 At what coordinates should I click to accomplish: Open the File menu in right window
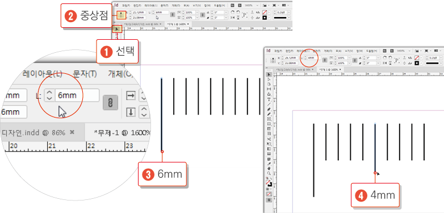tap(278, 51)
